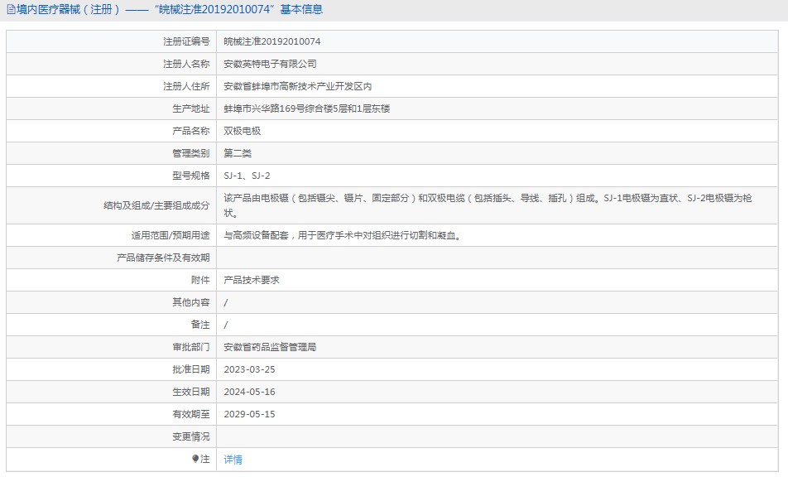Select the structure description beginning 该产品由电极镊
Viewport: 788px width, 477px height.
[x=488, y=205]
